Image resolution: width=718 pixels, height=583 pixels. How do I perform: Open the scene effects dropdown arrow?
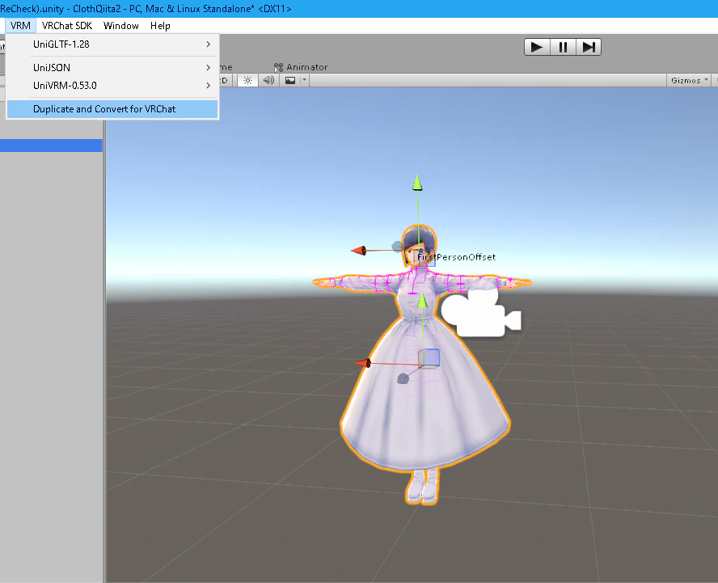(305, 81)
